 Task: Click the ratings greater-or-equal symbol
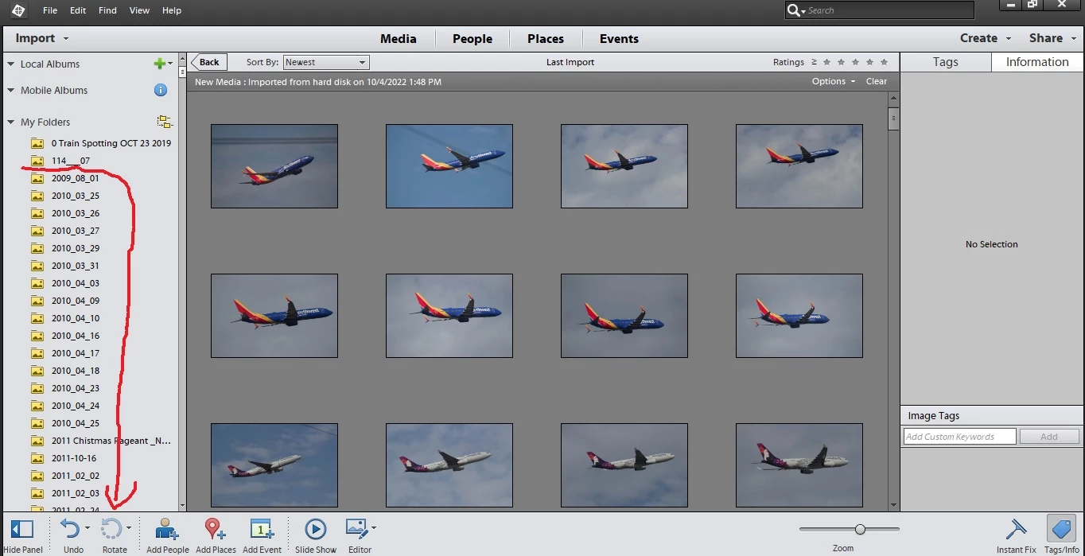(814, 62)
